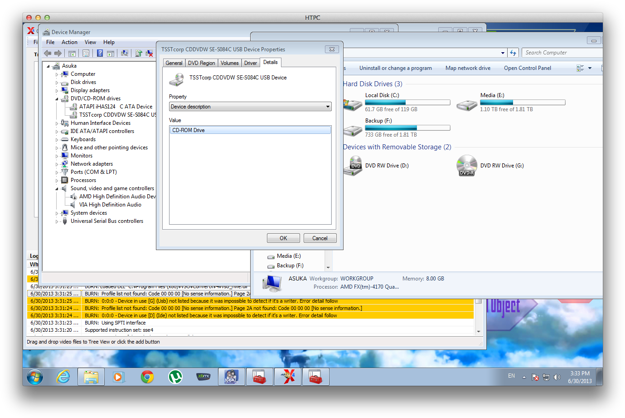
Task: Click OK in device properties dialog
Action: click(x=283, y=238)
